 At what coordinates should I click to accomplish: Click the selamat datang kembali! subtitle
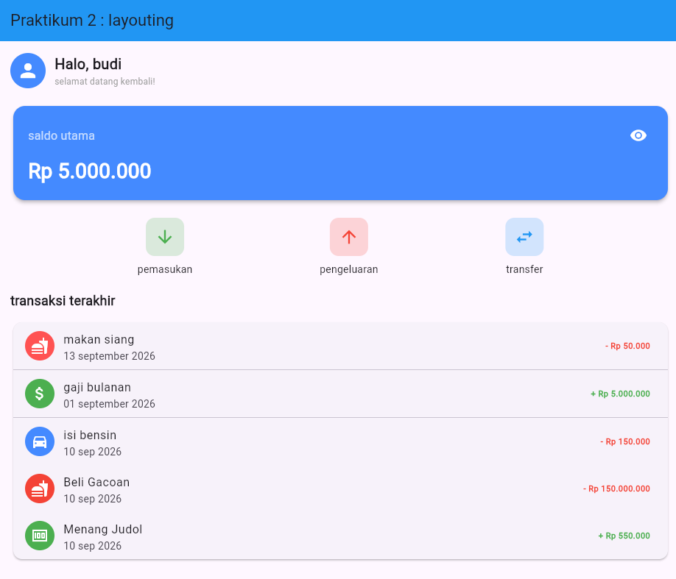pyautogui.click(x=105, y=82)
